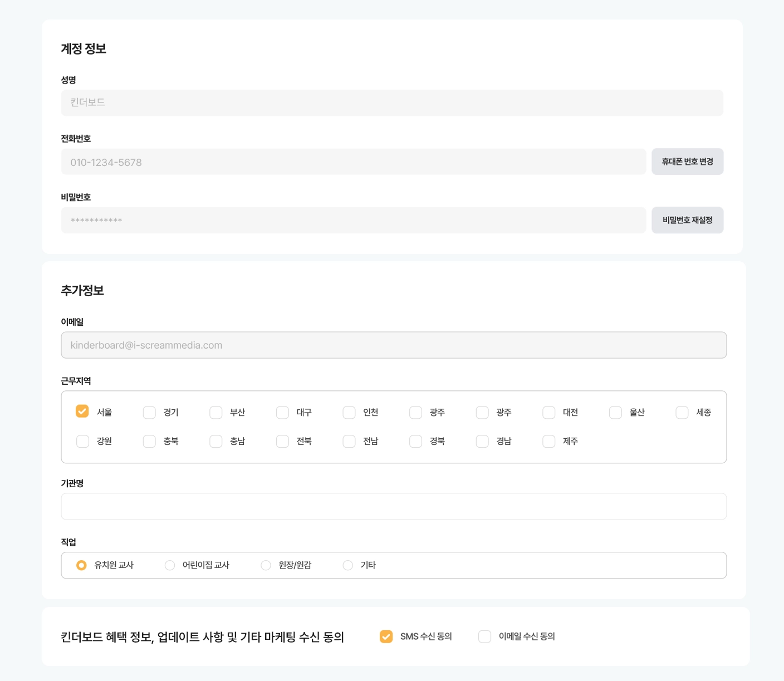Select the 유치원 교사 radio button
784x681 pixels.
point(81,565)
